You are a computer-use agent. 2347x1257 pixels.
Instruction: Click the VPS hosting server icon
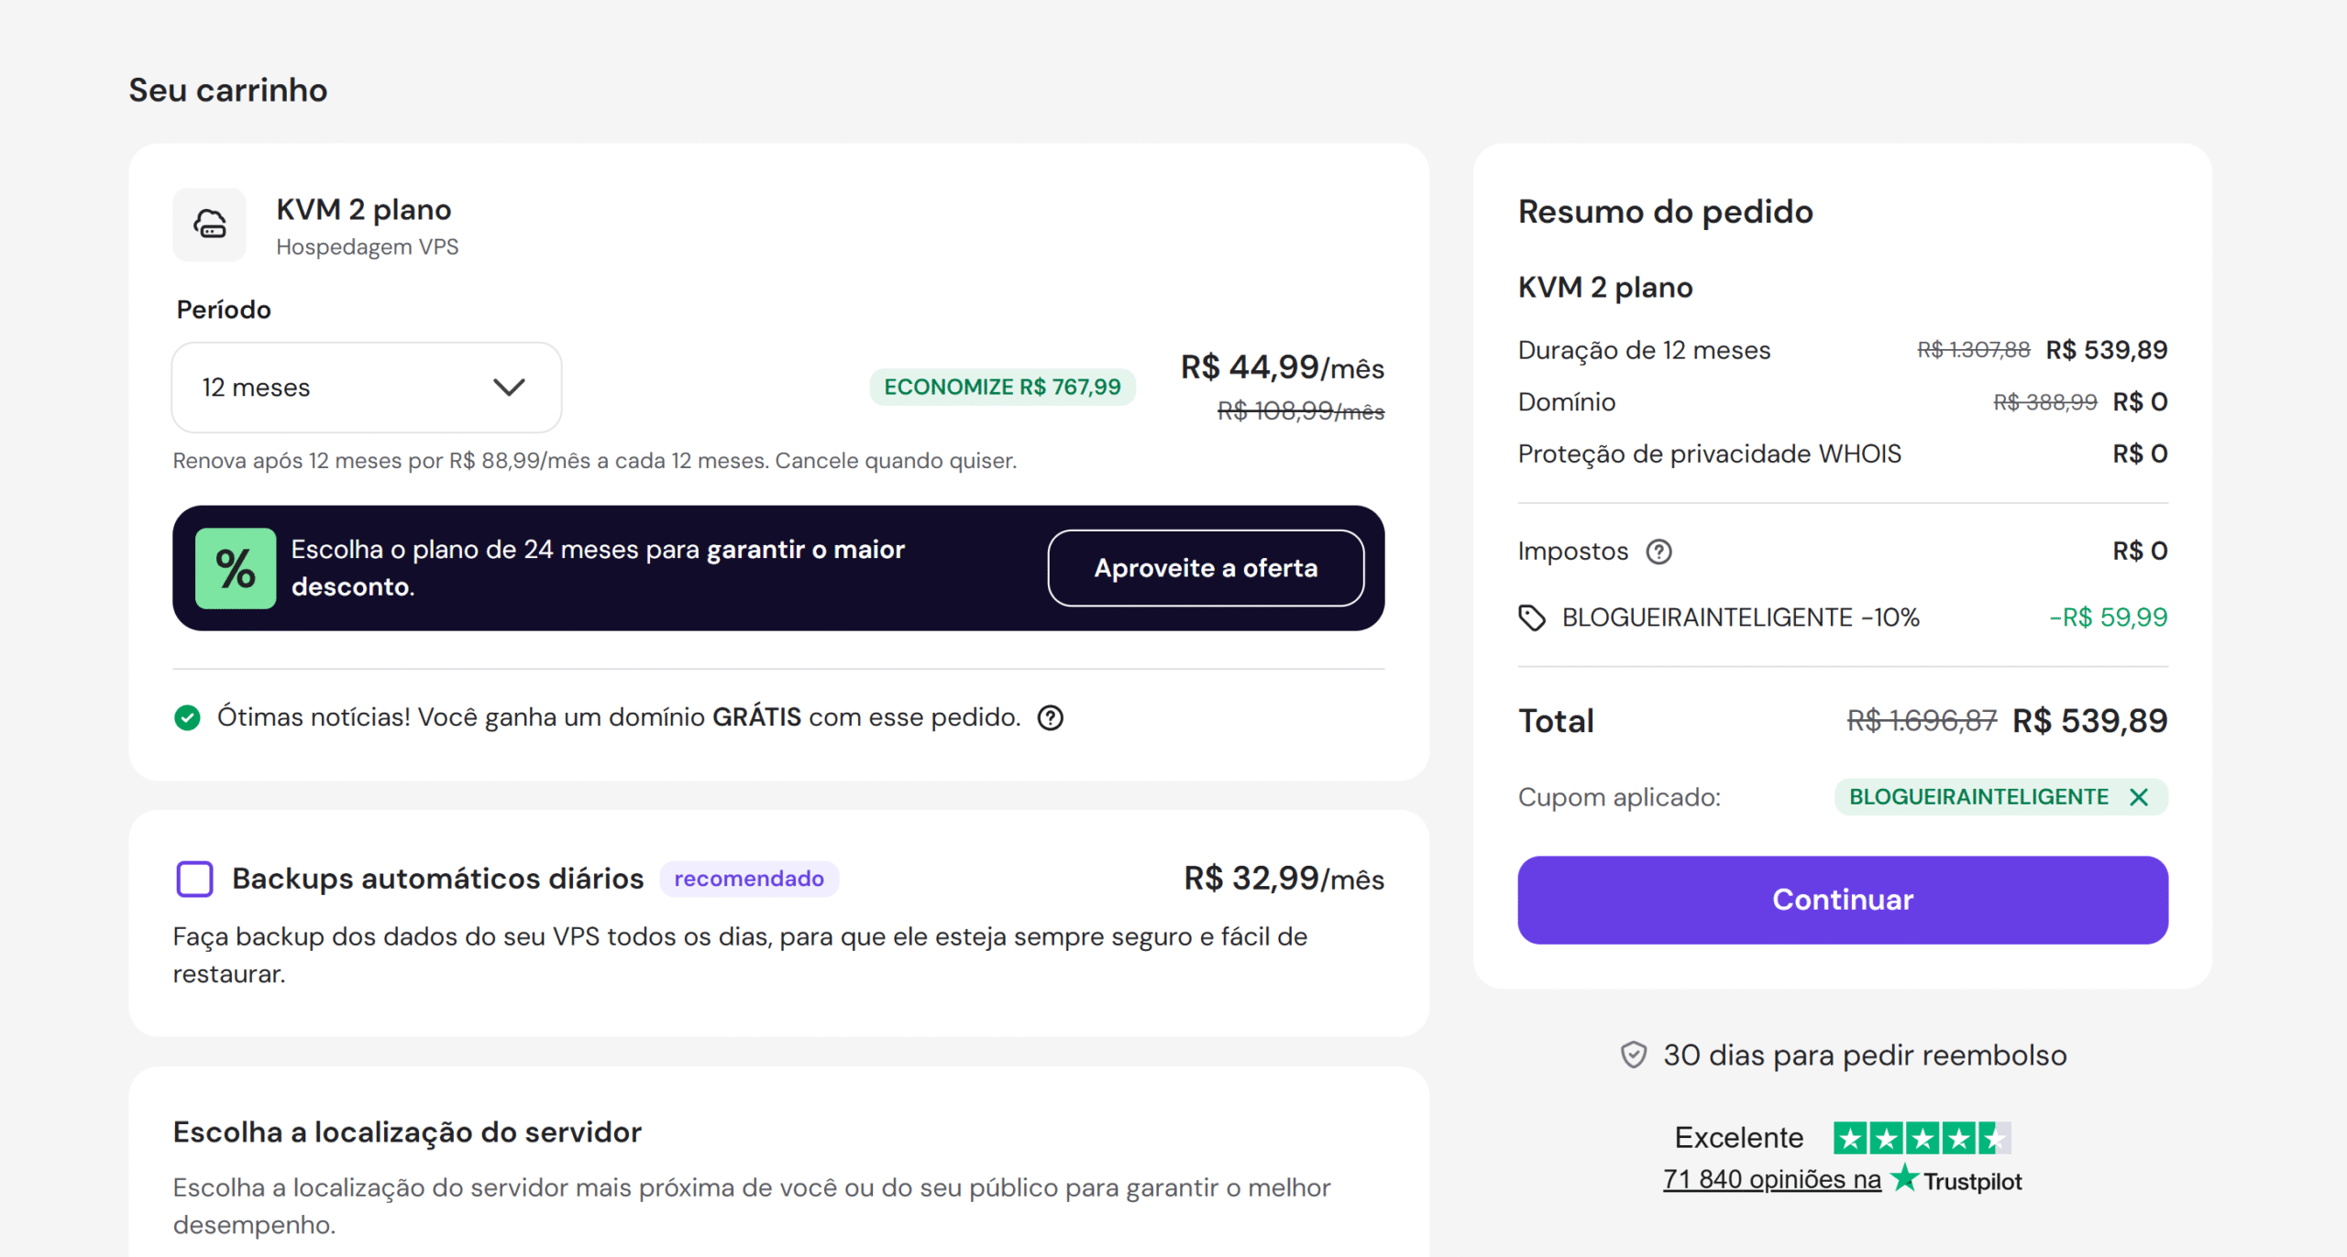coord(210,224)
